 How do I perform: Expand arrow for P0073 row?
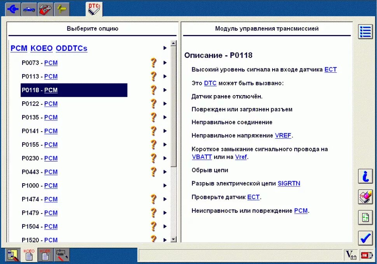click(165, 63)
